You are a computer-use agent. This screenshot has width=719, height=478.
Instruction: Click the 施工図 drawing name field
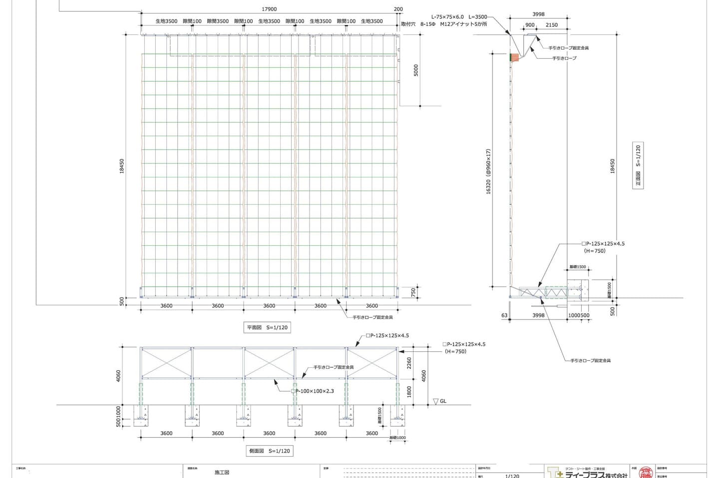pyautogui.click(x=222, y=472)
